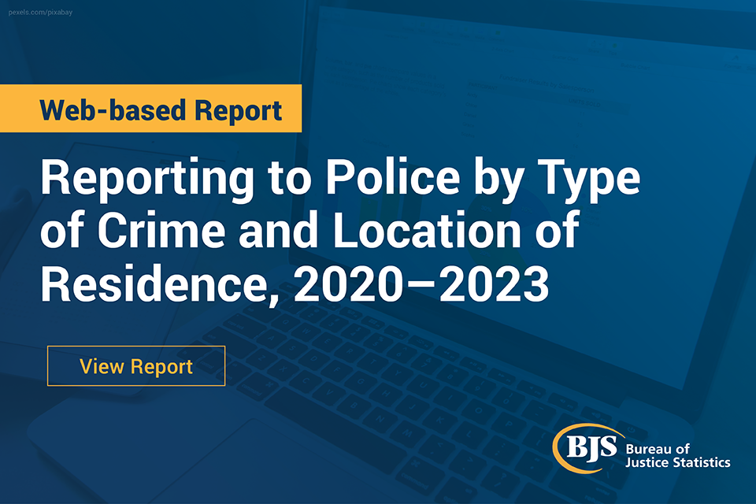Click the BJS logo emblem
This screenshot has width=756, height=504.
pos(587,448)
